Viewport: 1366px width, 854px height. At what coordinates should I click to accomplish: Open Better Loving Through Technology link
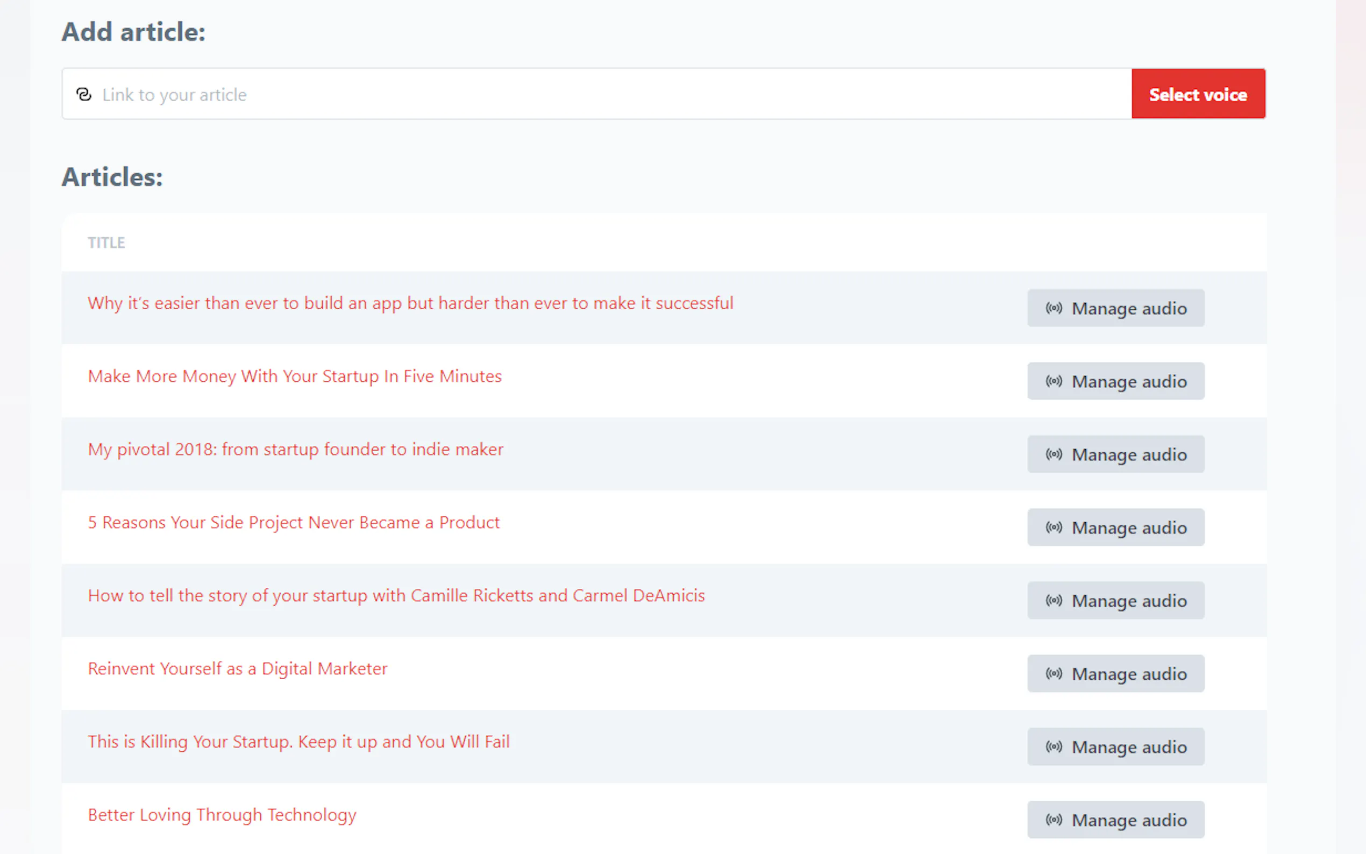[x=222, y=815]
